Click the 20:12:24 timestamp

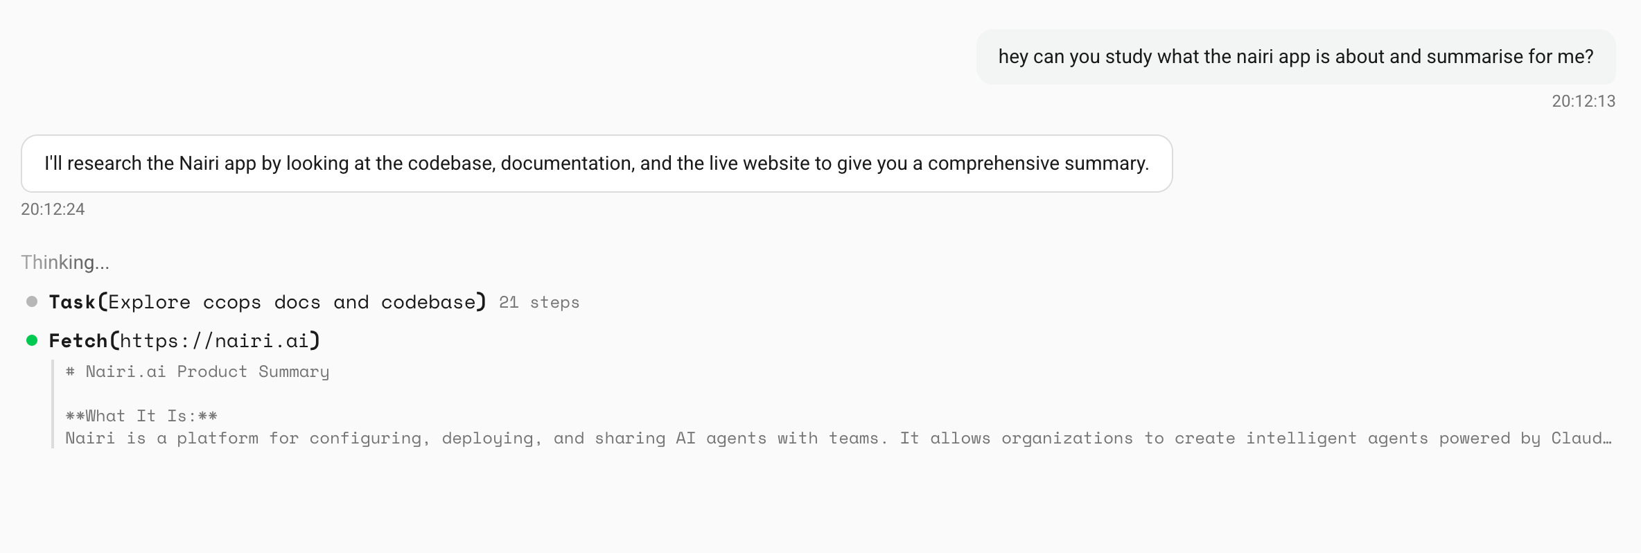[53, 209]
